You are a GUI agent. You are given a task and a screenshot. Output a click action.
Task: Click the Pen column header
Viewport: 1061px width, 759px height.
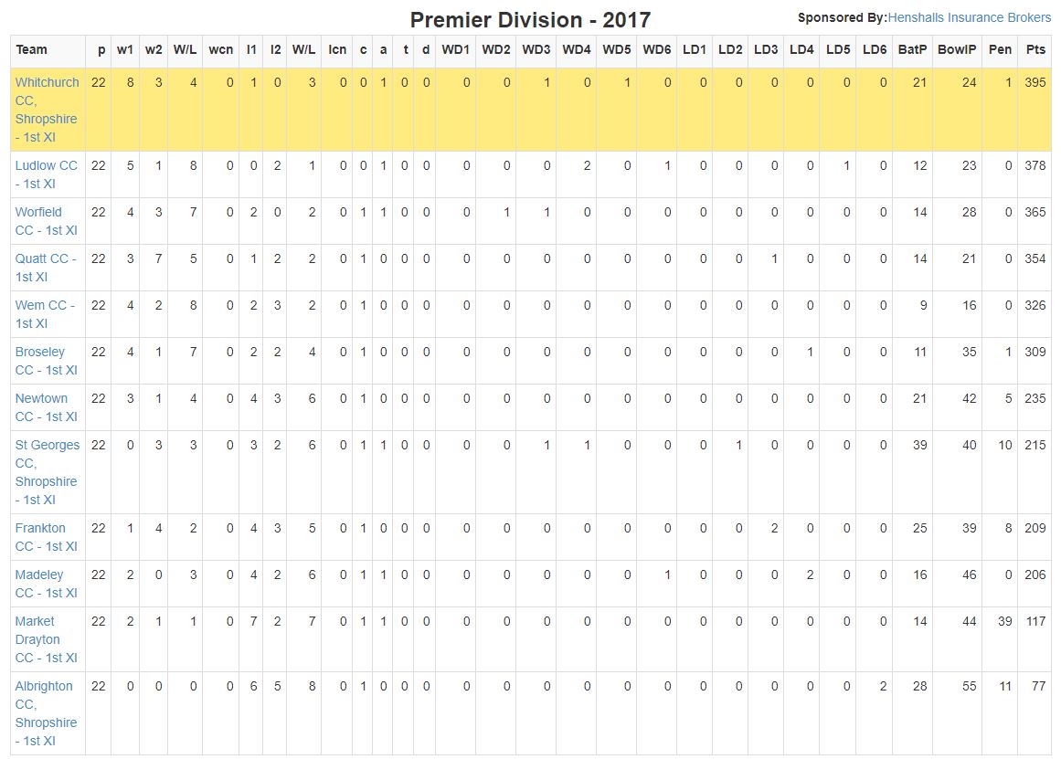[x=1000, y=49]
